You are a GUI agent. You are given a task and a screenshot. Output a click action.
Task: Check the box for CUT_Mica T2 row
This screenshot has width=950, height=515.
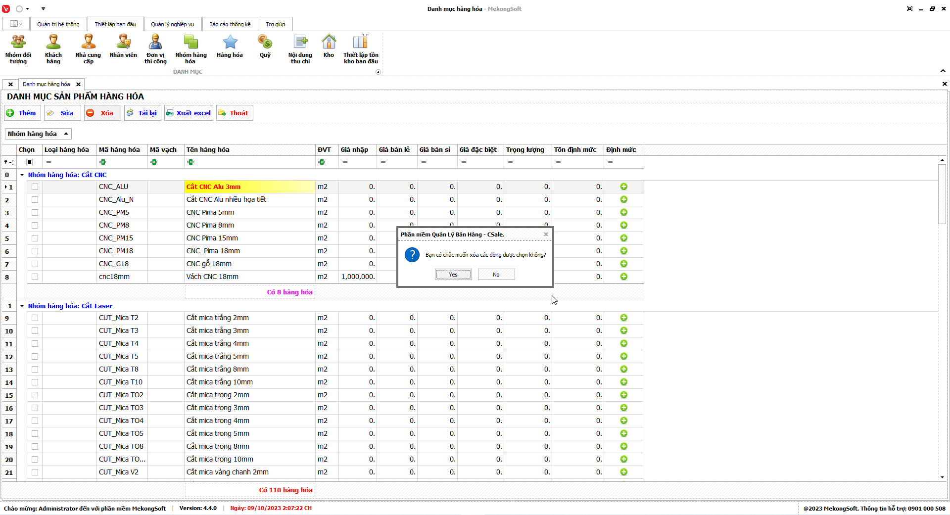(35, 318)
